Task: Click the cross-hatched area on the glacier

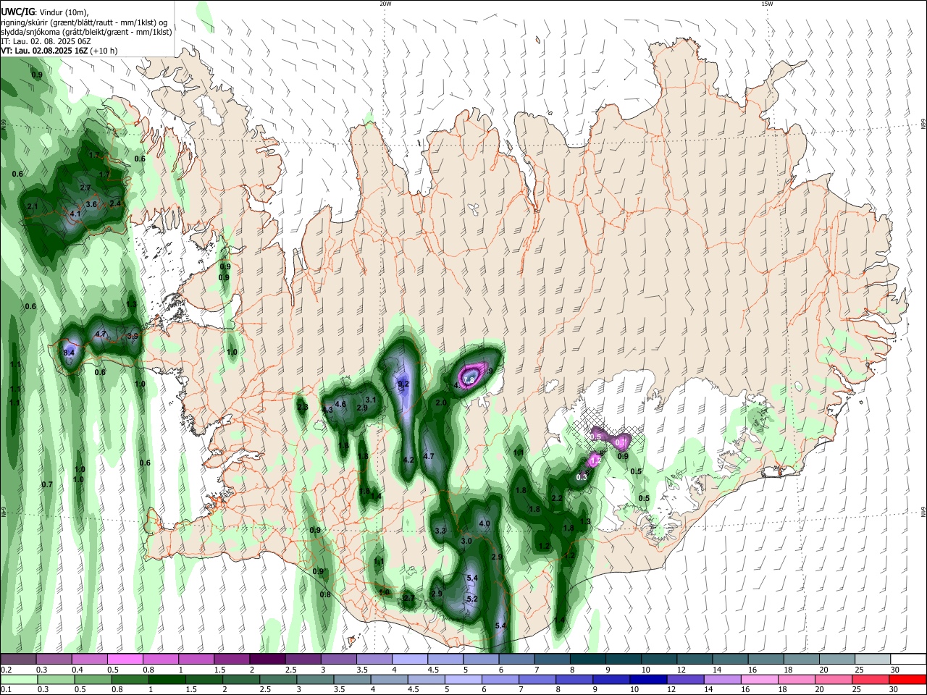Action: (608, 433)
